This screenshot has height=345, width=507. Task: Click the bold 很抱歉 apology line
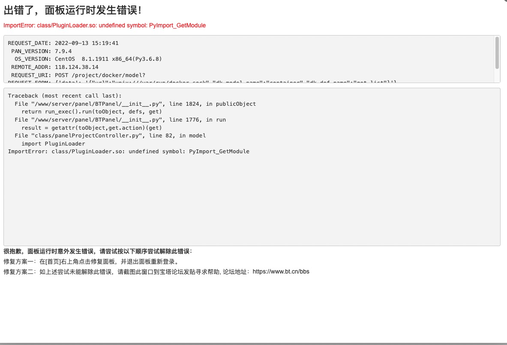(98, 251)
